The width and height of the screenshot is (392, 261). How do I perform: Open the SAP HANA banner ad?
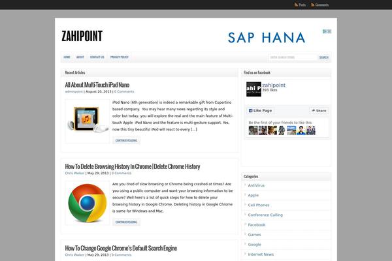click(267, 37)
